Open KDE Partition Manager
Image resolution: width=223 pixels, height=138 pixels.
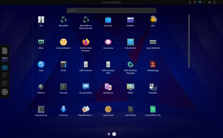(x=130, y=64)
